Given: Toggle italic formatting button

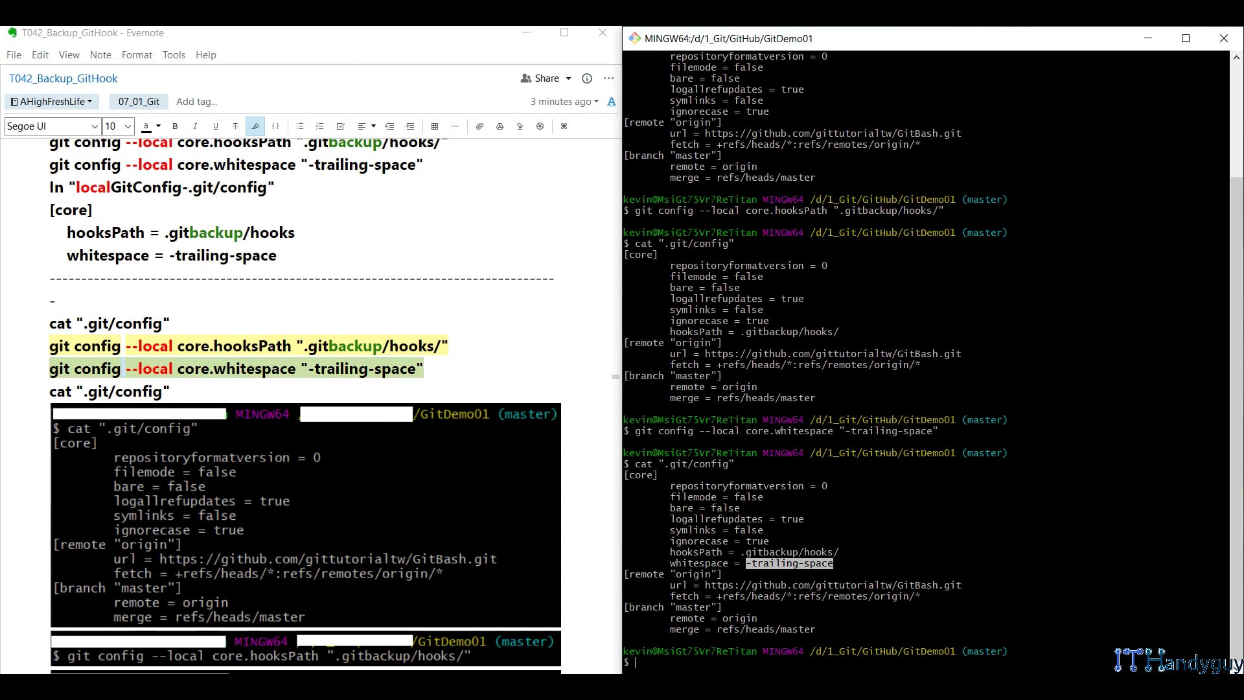Looking at the screenshot, I should tap(195, 126).
